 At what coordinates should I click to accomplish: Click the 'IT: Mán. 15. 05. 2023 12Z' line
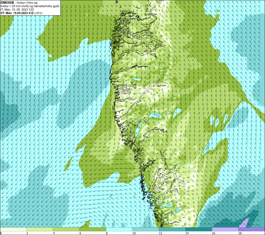point(17,10)
